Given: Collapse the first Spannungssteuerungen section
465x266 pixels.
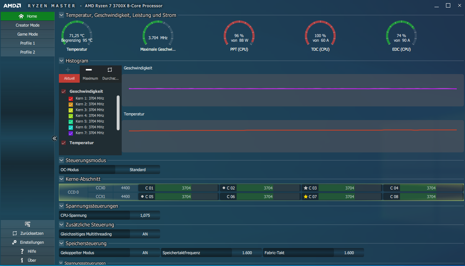Looking at the screenshot, I should pyautogui.click(x=61, y=206).
